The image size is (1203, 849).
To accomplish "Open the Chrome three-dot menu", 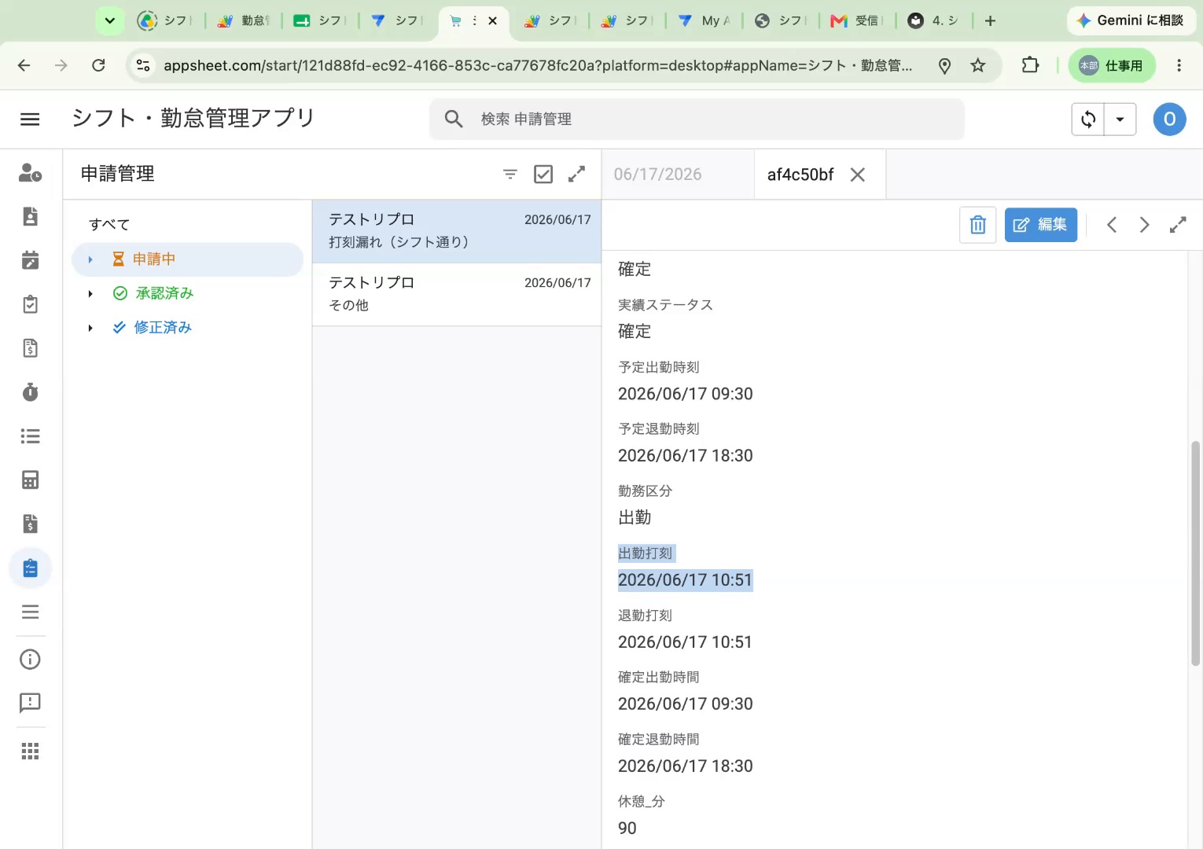I will click(1179, 65).
